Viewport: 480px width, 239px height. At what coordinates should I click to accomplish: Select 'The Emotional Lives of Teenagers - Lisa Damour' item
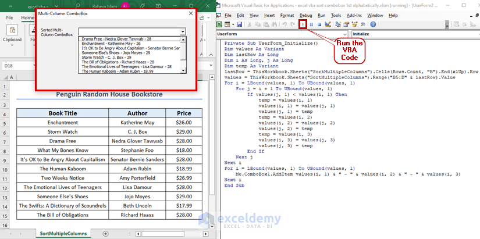(x=130, y=66)
